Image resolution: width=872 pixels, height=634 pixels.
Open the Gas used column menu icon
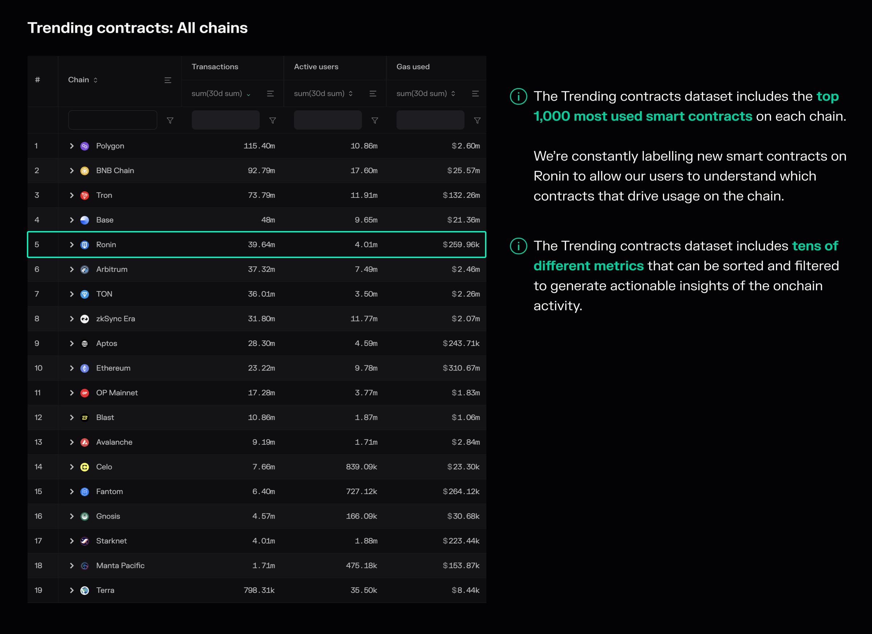(x=475, y=93)
